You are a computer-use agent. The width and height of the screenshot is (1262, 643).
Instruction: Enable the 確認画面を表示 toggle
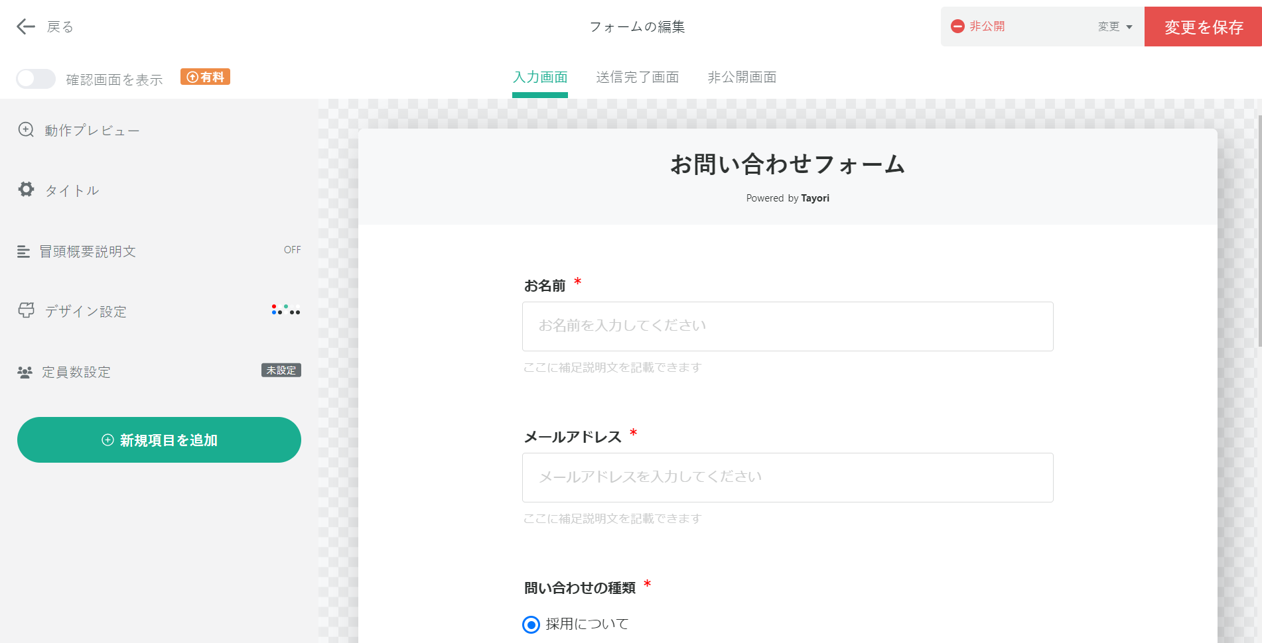pyautogui.click(x=35, y=78)
